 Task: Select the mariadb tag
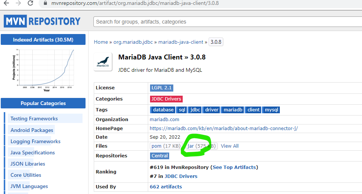232,110
